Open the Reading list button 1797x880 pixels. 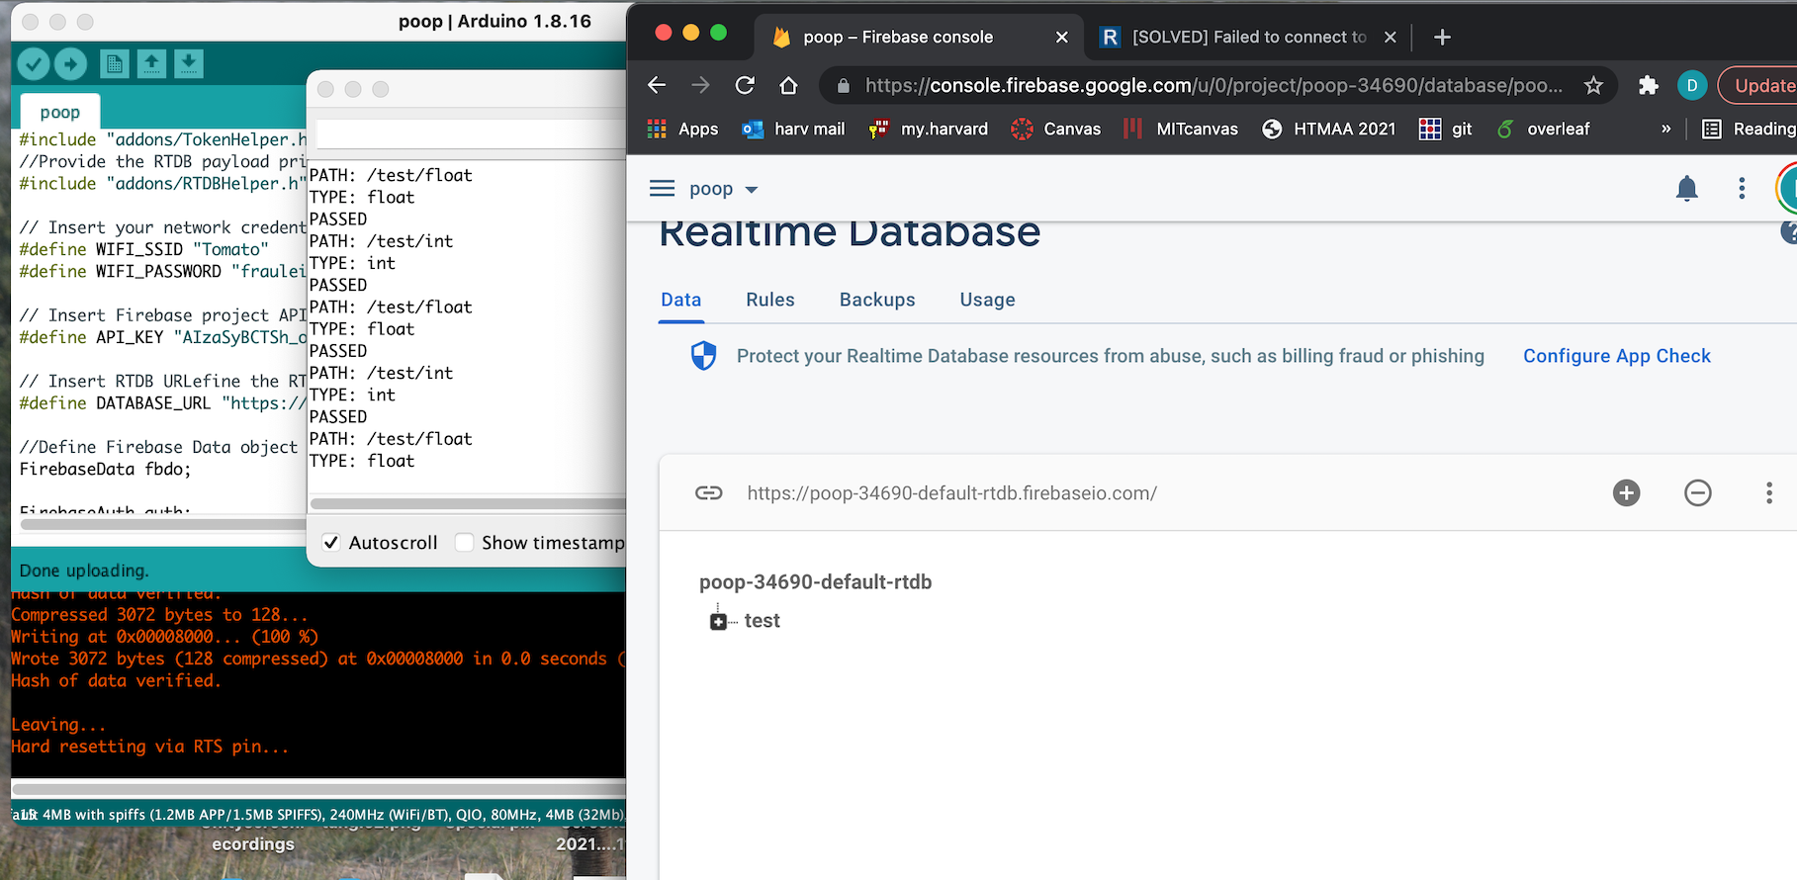(x=1749, y=129)
